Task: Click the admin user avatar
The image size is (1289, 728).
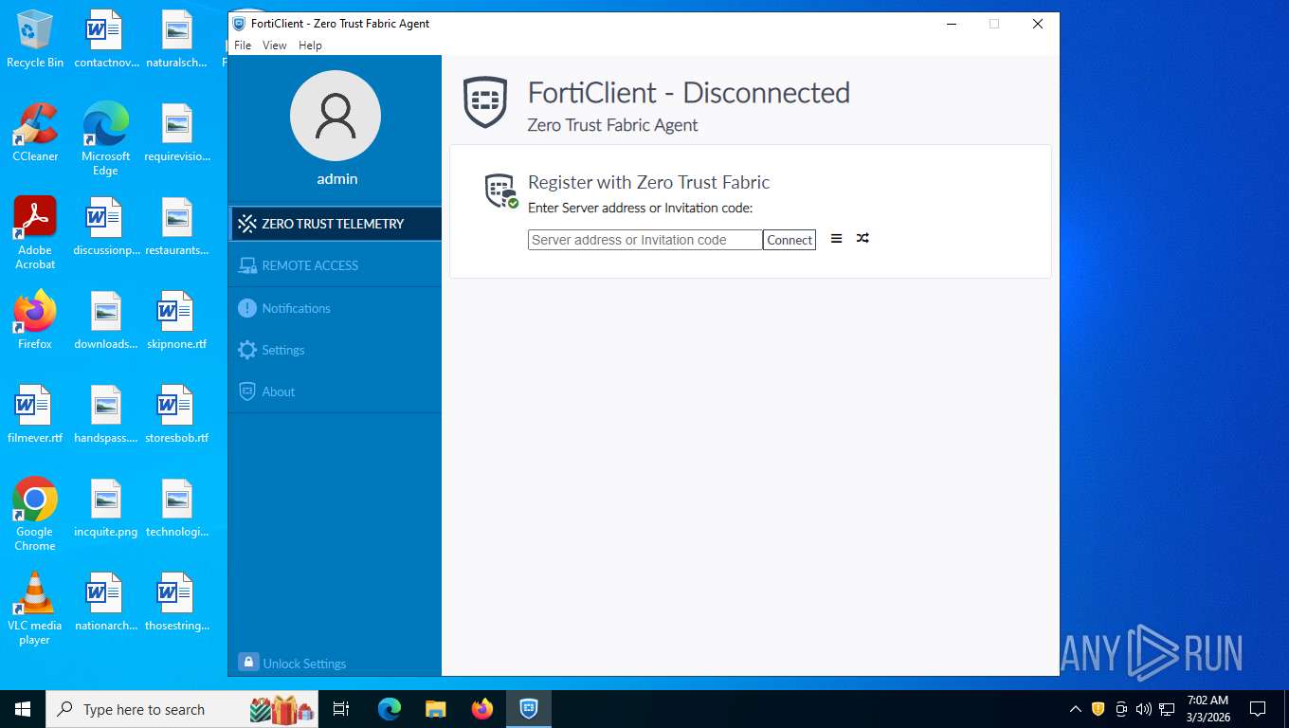Action: tap(336, 116)
